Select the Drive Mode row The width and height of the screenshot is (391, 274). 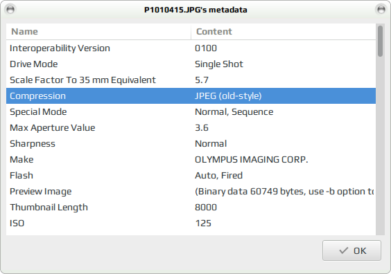point(191,64)
